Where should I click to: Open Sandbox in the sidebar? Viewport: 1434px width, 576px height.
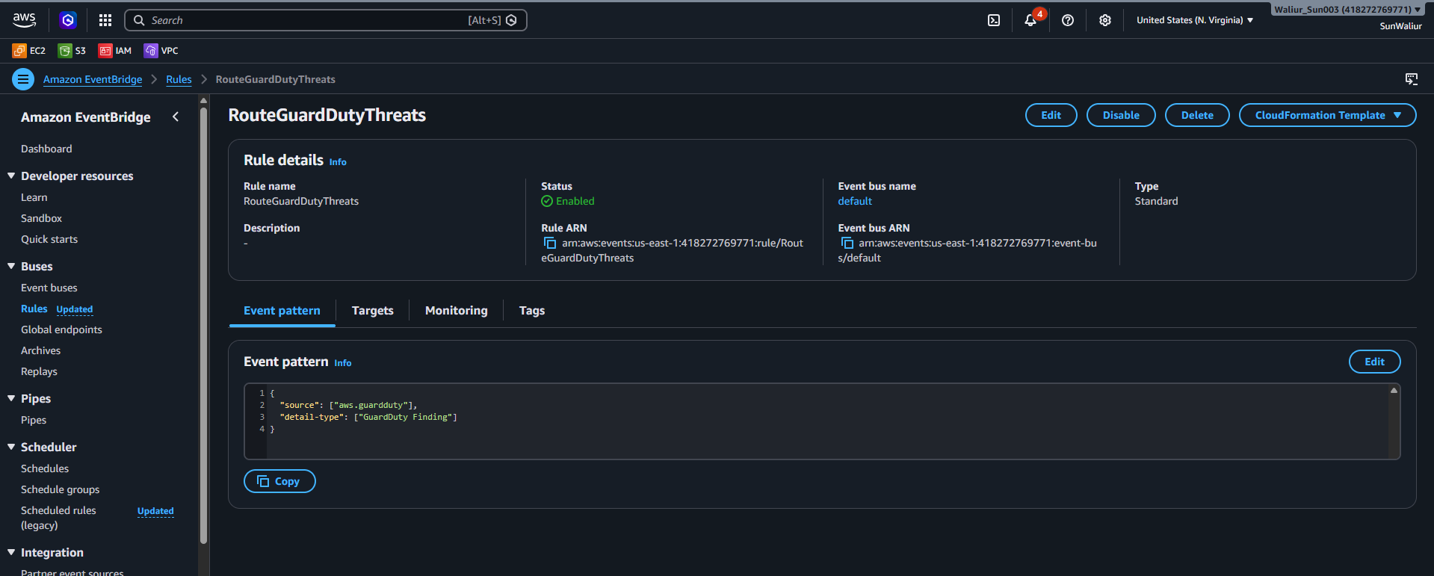pyautogui.click(x=41, y=218)
